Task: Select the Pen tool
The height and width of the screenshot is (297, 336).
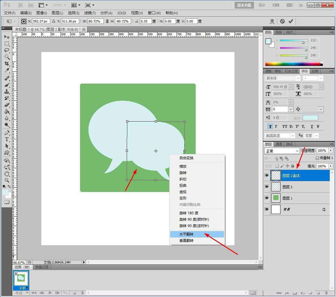Action: coord(7,133)
